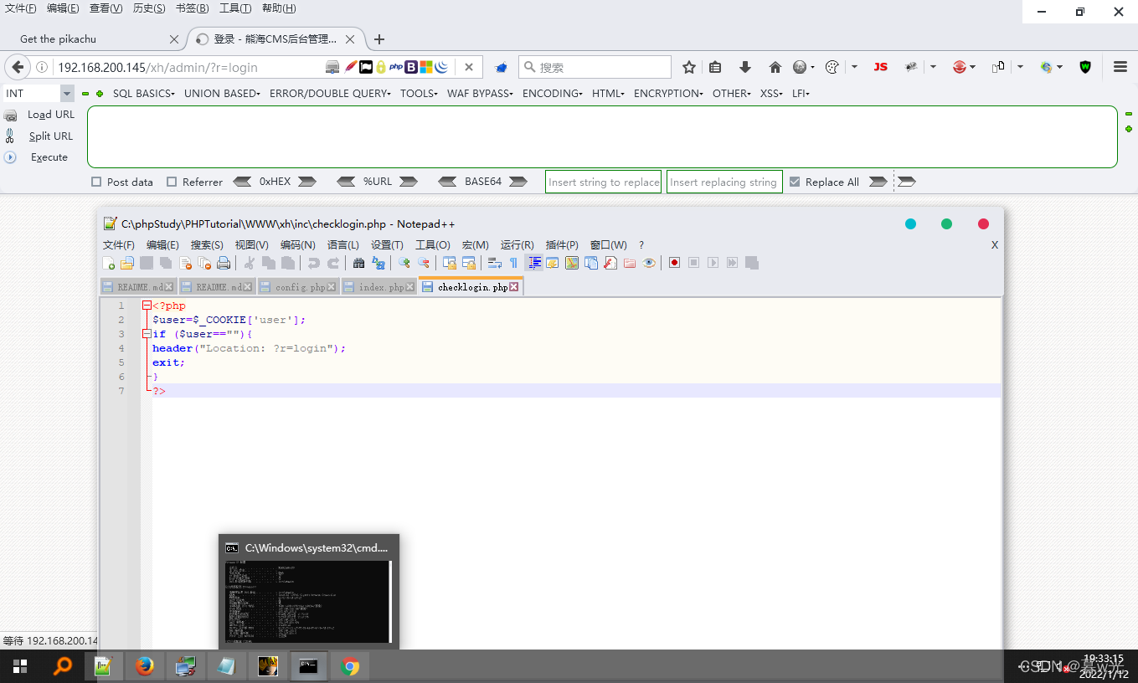
Task: Click the Firefox 搜索 search box
Action: click(x=595, y=67)
